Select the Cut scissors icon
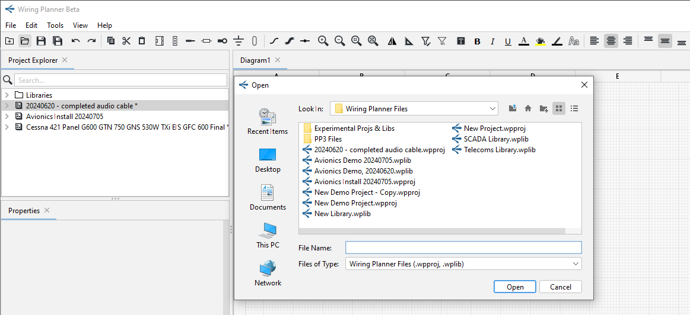The image size is (690, 315). 126,41
